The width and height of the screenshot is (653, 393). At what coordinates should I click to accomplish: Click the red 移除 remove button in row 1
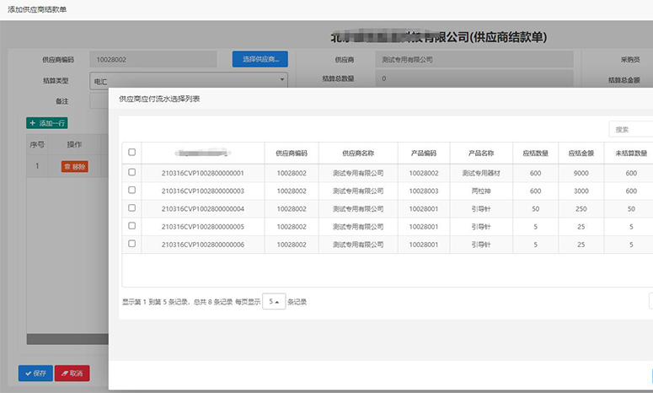[74, 167]
